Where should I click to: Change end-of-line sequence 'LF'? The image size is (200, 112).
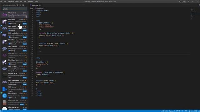point(182,111)
